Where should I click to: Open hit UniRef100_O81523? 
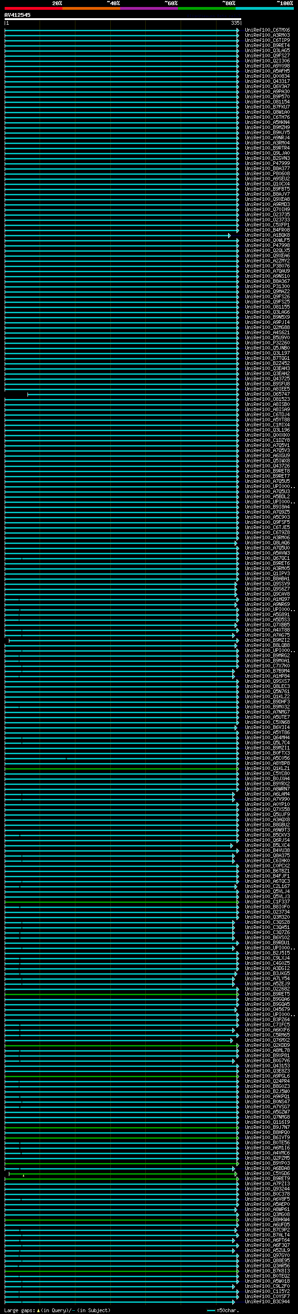[x=267, y=399]
